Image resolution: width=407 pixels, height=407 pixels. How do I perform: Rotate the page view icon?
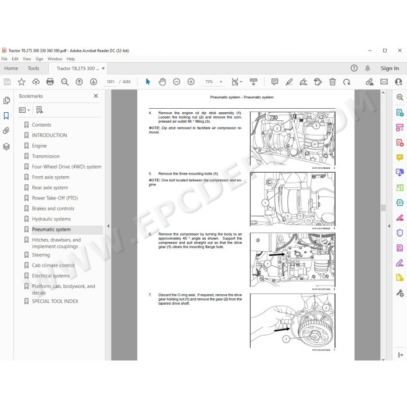click(x=347, y=82)
